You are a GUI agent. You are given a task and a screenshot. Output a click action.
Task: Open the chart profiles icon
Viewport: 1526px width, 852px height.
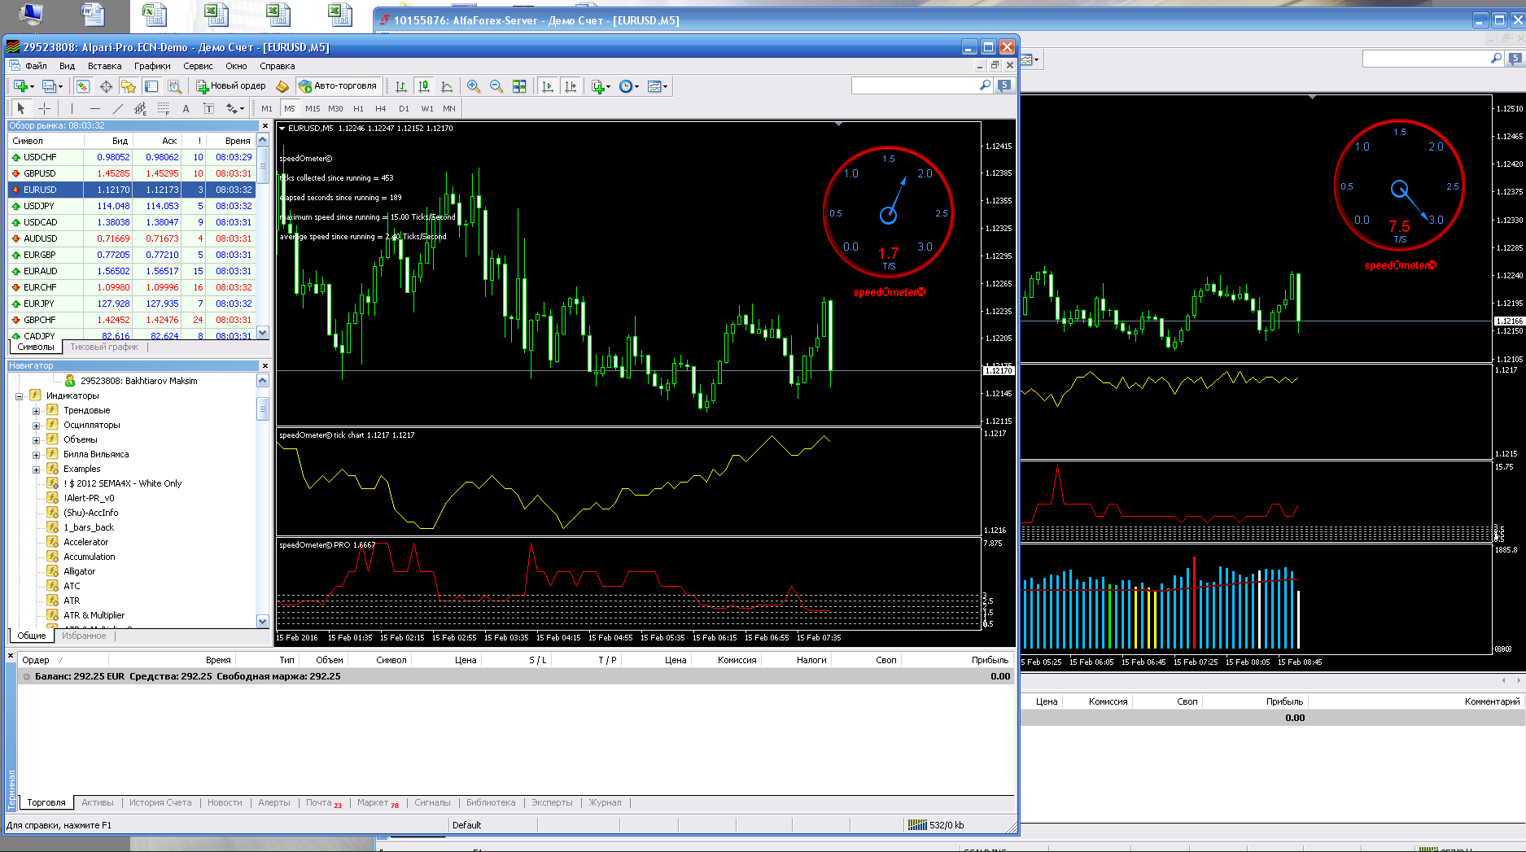[51, 86]
